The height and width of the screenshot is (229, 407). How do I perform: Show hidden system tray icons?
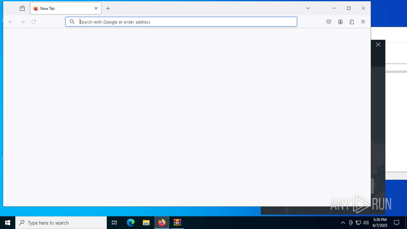(343, 223)
